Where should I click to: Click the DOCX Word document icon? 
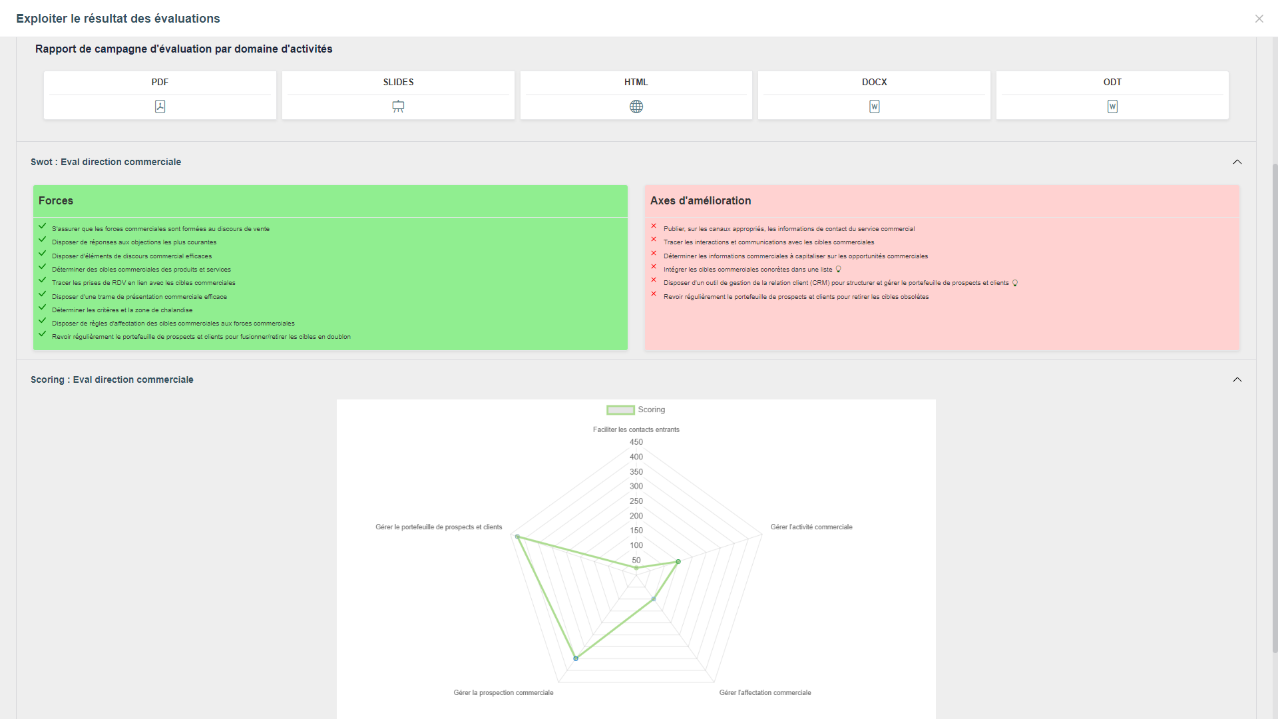(874, 107)
